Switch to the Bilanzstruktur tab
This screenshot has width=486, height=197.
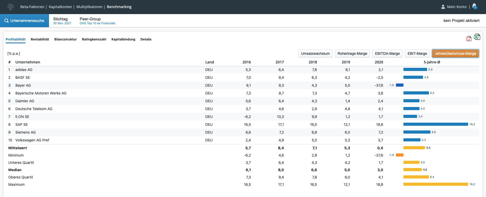click(65, 39)
